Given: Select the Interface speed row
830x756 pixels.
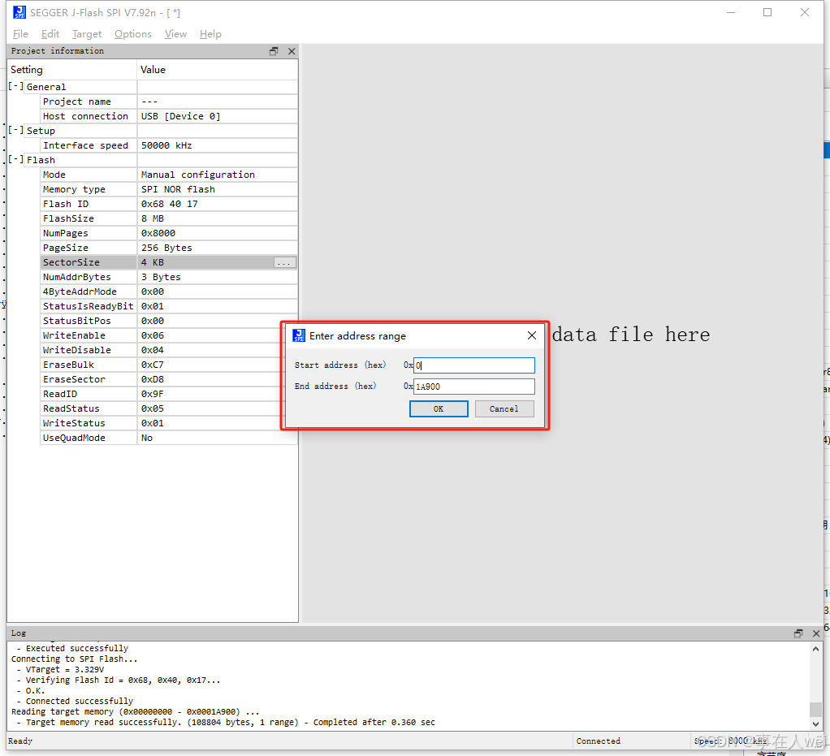Looking at the screenshot, I should [x=169, y=145].
